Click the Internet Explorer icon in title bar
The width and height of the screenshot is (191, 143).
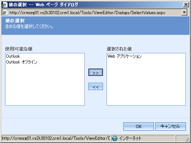coord(5,5)
